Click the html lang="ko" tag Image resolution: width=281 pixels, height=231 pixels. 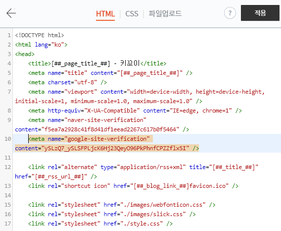41,45
